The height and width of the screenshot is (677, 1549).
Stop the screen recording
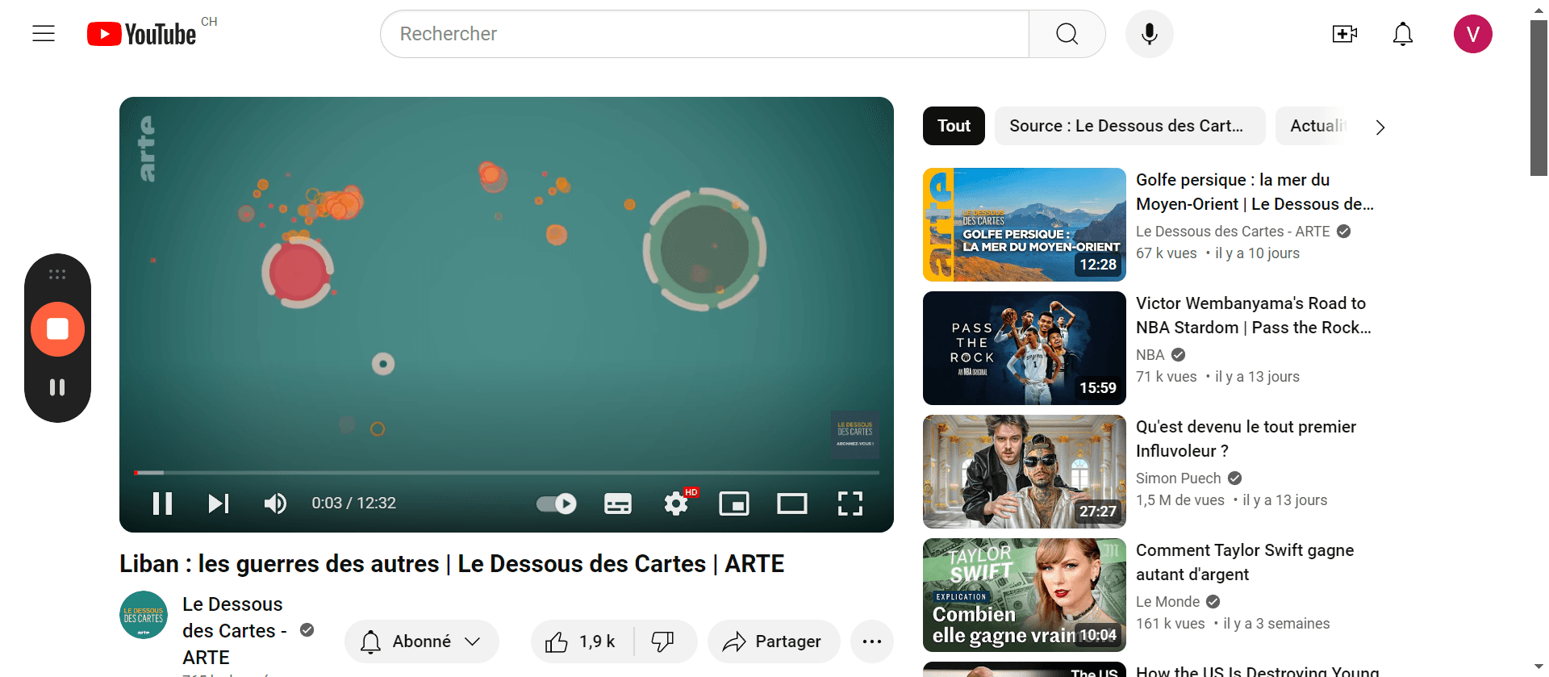click(x=57, y=329)
